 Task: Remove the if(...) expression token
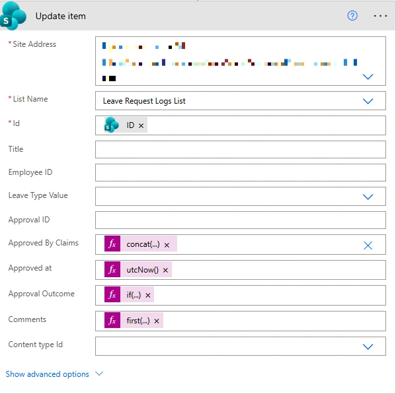pyautogui.click(x=148, y=296)
